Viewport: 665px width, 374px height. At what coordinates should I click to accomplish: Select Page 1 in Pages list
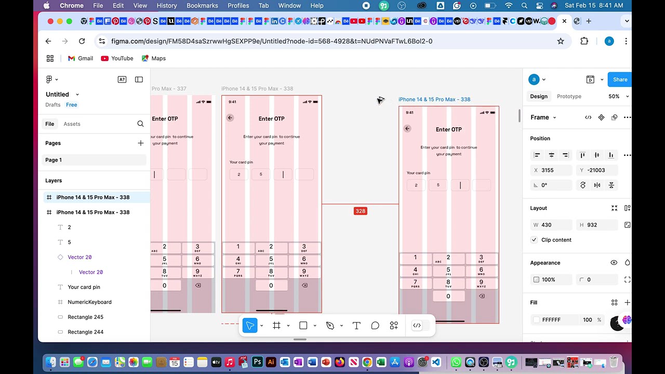click(x=94, y=160)
